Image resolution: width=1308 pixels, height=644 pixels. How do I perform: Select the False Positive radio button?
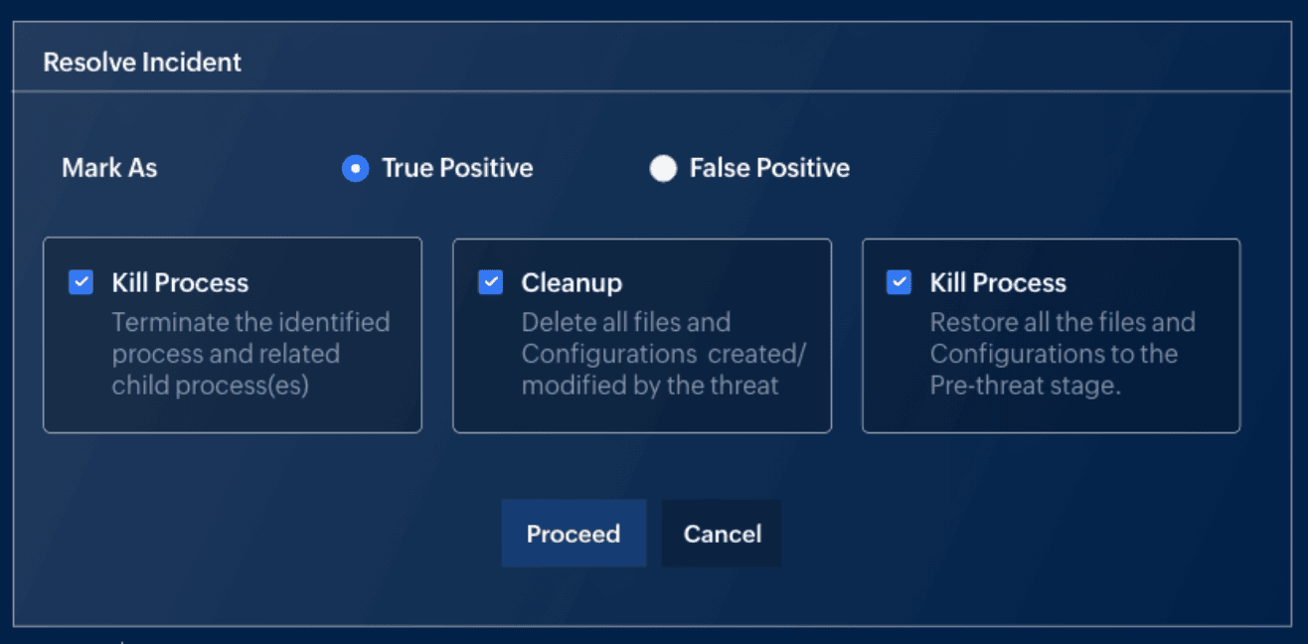pyautogui.click(x=663, y=169)
